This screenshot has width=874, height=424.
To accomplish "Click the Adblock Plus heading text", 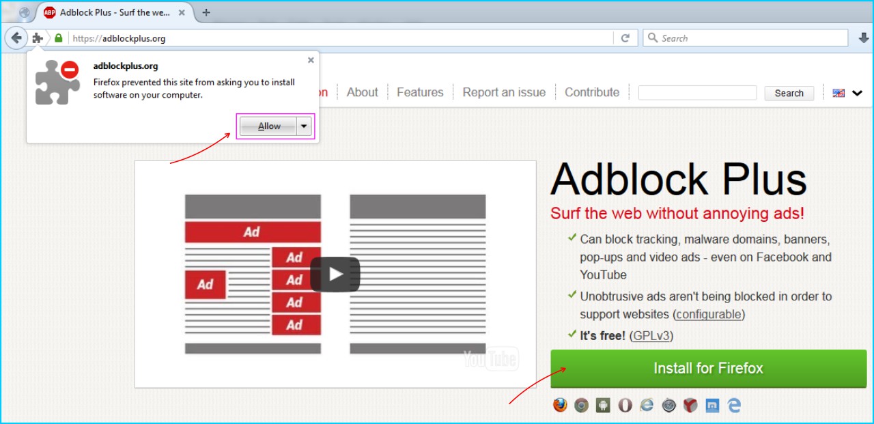I will tap(679, 180).
